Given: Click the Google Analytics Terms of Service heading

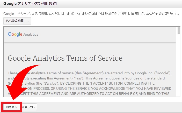Looking at the screenshot, I should [x=65, y=58].
